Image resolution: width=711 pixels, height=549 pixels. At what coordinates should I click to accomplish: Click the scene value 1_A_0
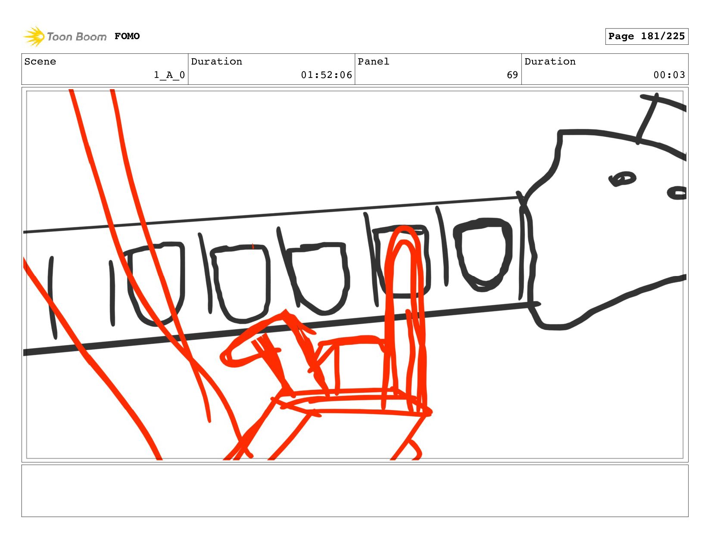pos(169,75)
